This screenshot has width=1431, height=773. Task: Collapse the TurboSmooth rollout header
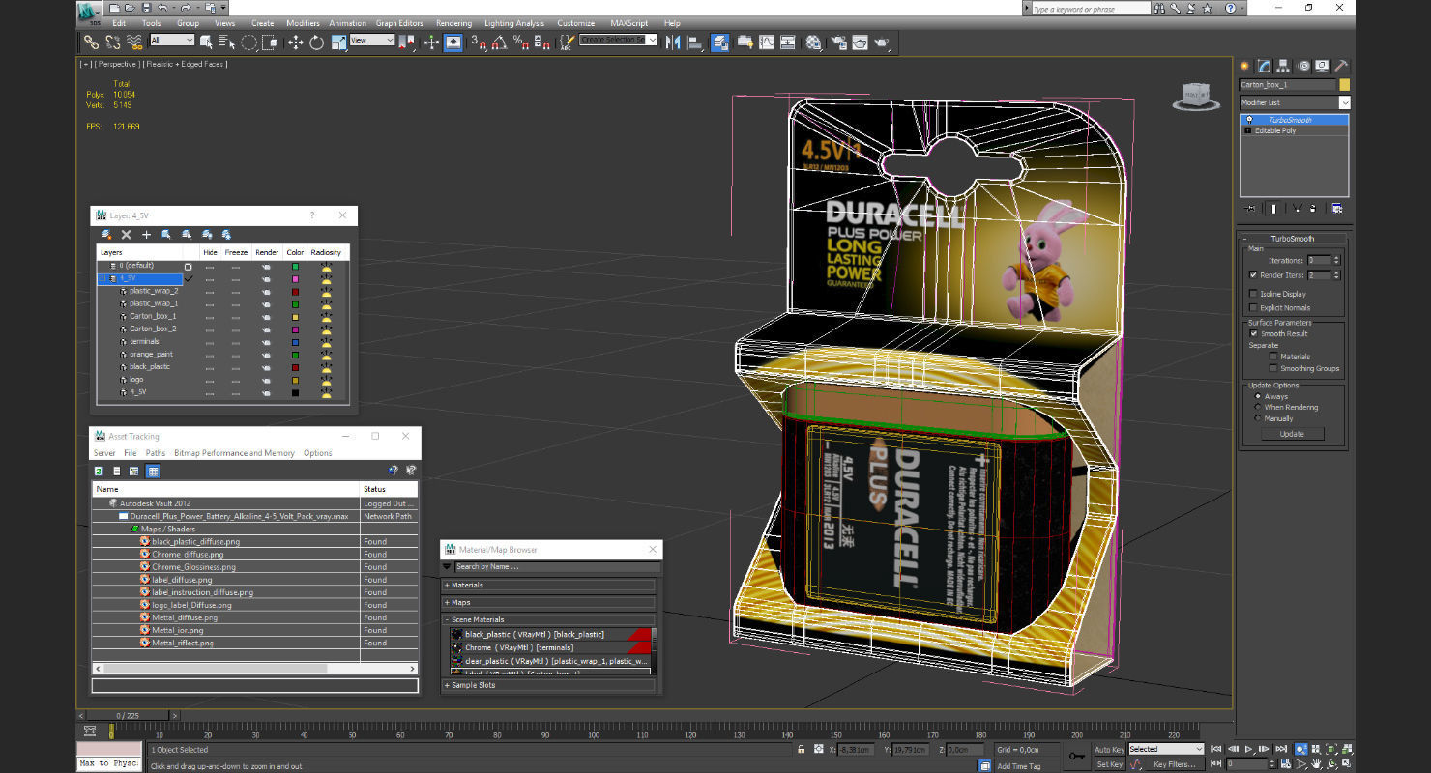[1293, 239]
